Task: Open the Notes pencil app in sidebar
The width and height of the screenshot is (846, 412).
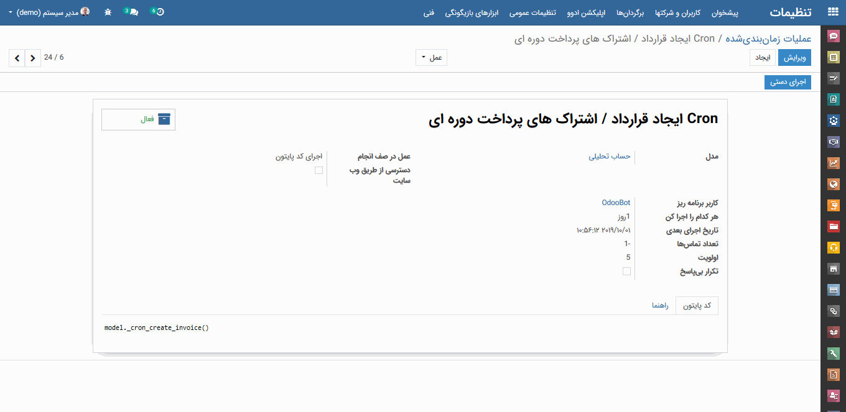Action: (x=834, y=78)
